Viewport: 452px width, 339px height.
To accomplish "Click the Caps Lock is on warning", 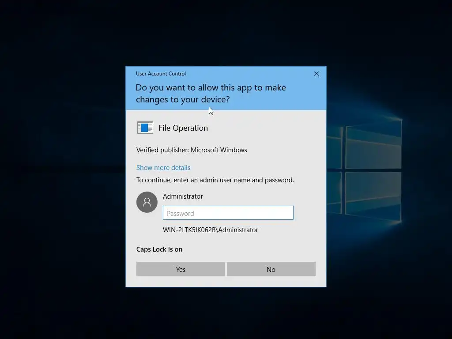I will coord(159,249).
